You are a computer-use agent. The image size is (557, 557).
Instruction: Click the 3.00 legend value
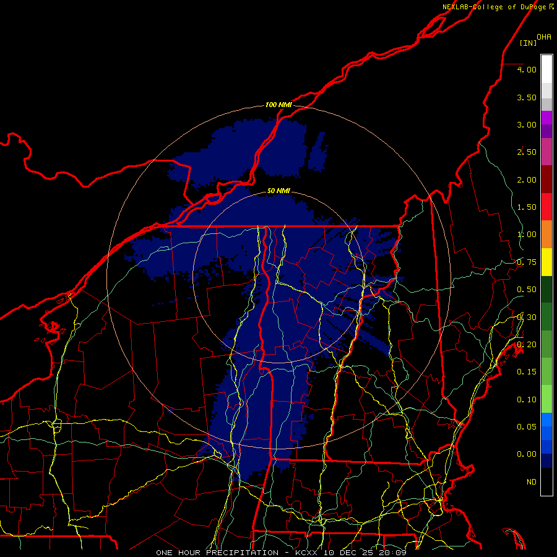pos(527,124)
